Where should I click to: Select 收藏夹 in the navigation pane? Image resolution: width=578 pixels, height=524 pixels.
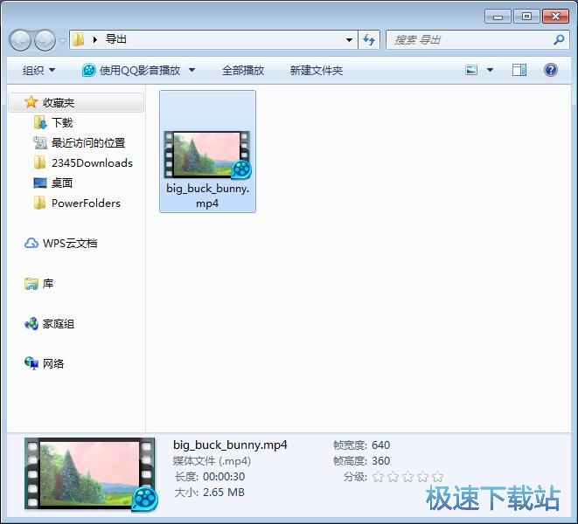click(x=59, y=103)
